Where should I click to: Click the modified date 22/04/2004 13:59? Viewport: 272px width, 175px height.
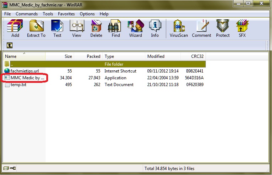pyautogui.click(x=163, y=78)
